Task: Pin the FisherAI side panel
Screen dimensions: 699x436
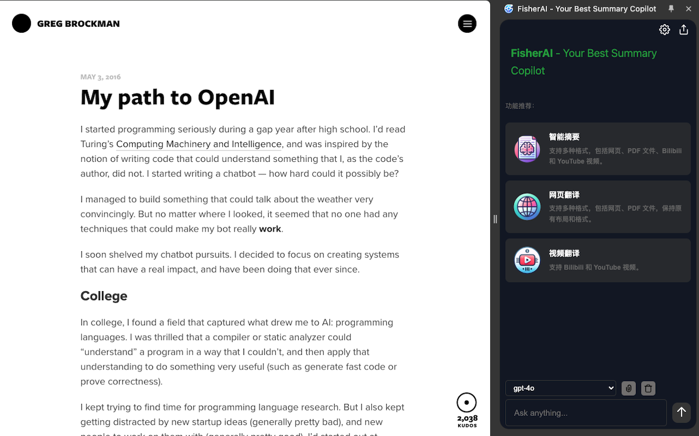Action: click(671, 9)
